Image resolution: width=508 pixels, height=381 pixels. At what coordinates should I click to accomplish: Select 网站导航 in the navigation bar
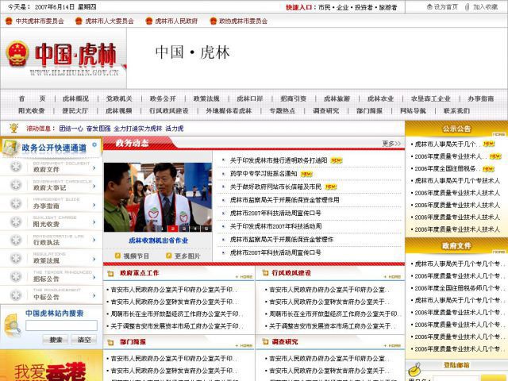coord(413,111)
